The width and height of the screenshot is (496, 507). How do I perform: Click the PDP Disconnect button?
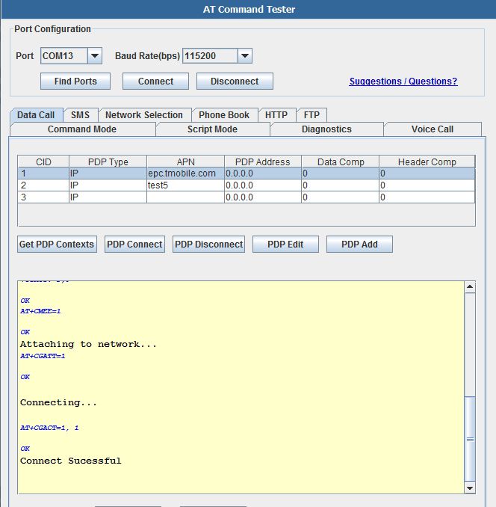[208, 244]
